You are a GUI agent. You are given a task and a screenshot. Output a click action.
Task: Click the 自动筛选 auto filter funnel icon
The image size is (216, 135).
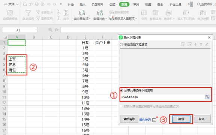(28, 13)
